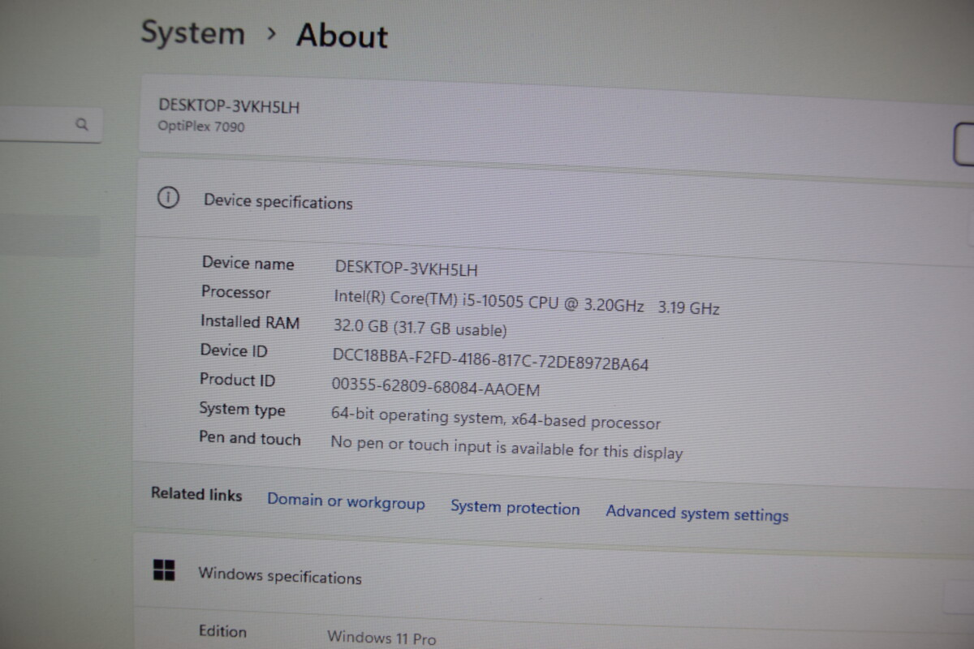Click the Product ID label
The width and height of the screenshot is (974, 649).
coord(238,380)
